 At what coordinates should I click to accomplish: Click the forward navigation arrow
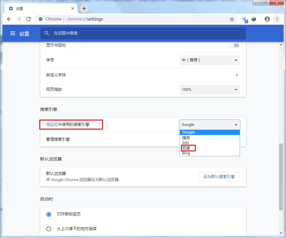point(18,19)
